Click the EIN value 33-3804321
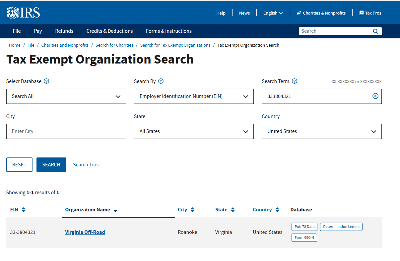This screenshot has height=261, width=400. pyautogui.click(x=23, y=232)
